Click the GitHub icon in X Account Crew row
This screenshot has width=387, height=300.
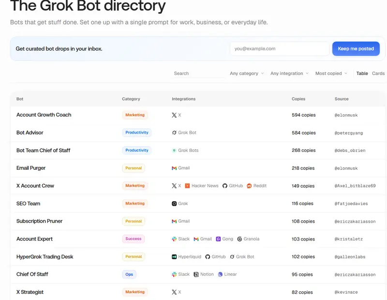point(224,186)
